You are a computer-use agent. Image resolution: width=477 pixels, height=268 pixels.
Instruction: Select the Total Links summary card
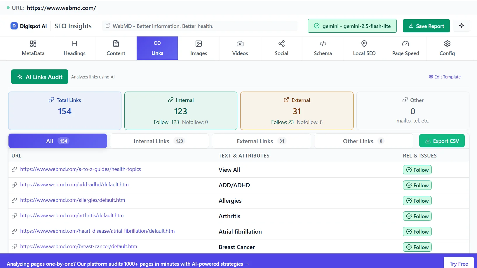[x=65, y=111]
